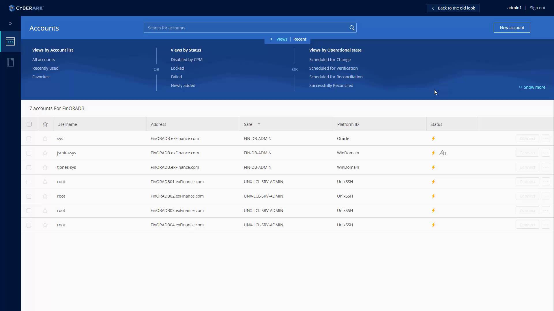Favorite the sys account star

pos(45,139)
